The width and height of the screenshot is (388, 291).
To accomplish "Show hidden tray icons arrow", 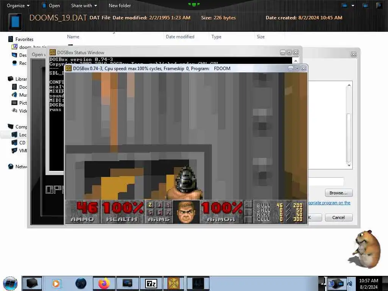I will (322, 283).
